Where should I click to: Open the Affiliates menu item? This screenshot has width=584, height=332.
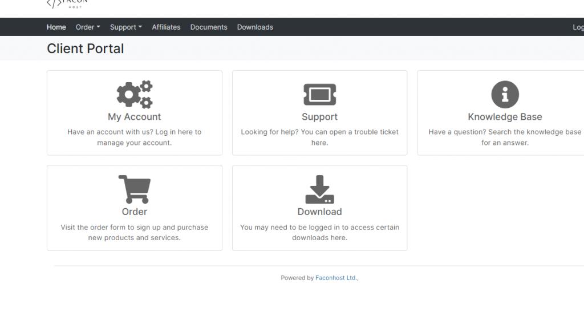click(166, 27)
